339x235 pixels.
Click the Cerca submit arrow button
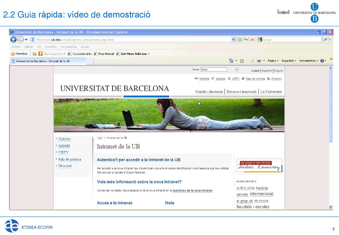tap(237, 70)
